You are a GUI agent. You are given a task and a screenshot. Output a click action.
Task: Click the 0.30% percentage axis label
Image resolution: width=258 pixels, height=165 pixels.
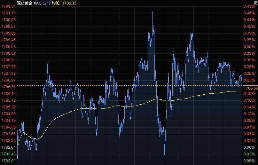tap(249, 60)
